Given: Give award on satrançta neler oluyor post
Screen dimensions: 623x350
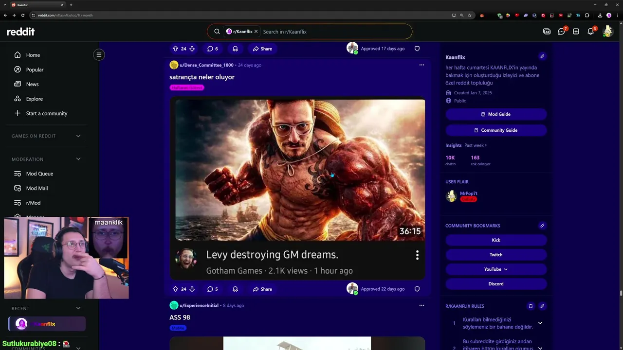Looking at the screenshot, I should (235, 289).
